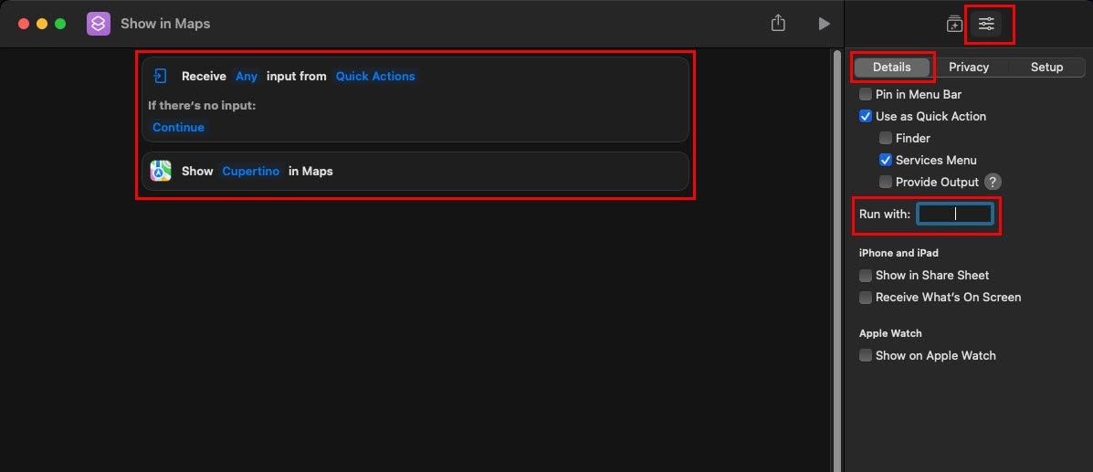Screen dimensions: 1093x472
Task: Switch to the Setup tab
Action: click(1046, 67)
